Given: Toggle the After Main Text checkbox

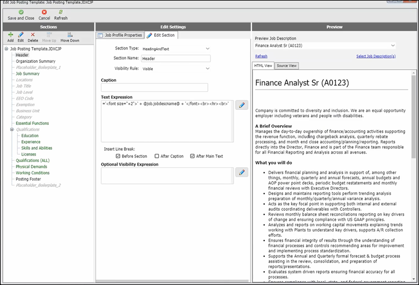Looking at the screenshot, I should [192, 156].
